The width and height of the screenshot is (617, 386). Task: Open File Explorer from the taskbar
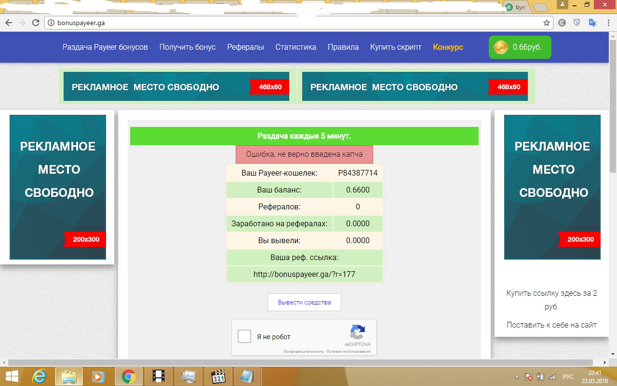pyautogui.click(x=69, y=376)
